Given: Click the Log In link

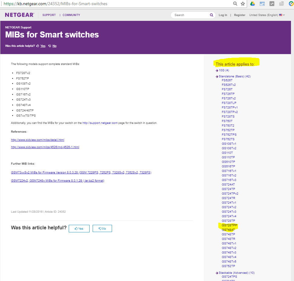Looking at the screenshot, I should (x=223, y=15).
